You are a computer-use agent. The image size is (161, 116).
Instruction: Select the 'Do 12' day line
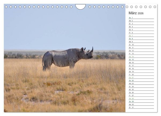pos(141,50)
